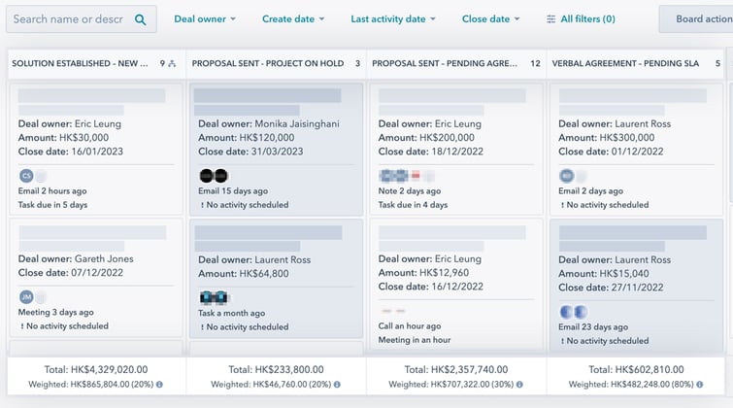Click the CS avatar on Eric Leung's HK$30,000 deal
This screenshot has height=408, width=733.
coord(25,176)
